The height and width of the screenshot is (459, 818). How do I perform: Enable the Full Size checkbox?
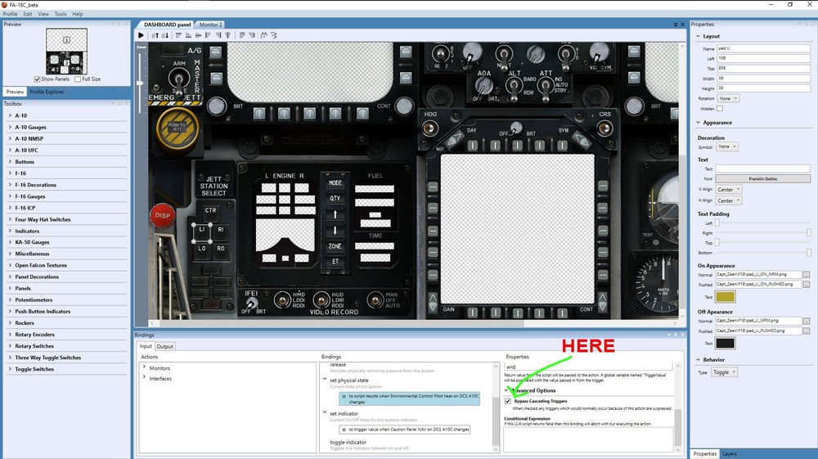[x=78, y=79]
